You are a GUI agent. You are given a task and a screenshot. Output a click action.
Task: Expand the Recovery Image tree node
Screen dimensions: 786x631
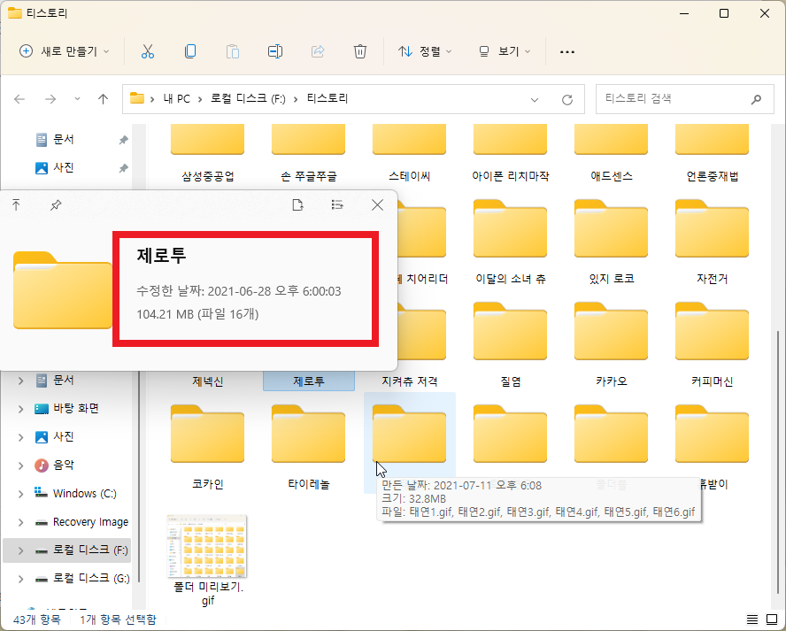(20, 522)
